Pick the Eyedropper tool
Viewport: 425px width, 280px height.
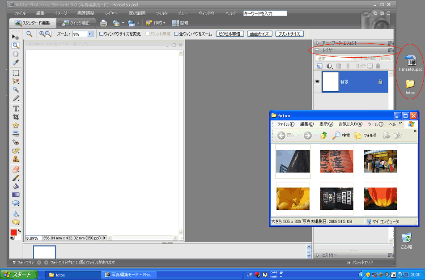click(x=16, y=63)
